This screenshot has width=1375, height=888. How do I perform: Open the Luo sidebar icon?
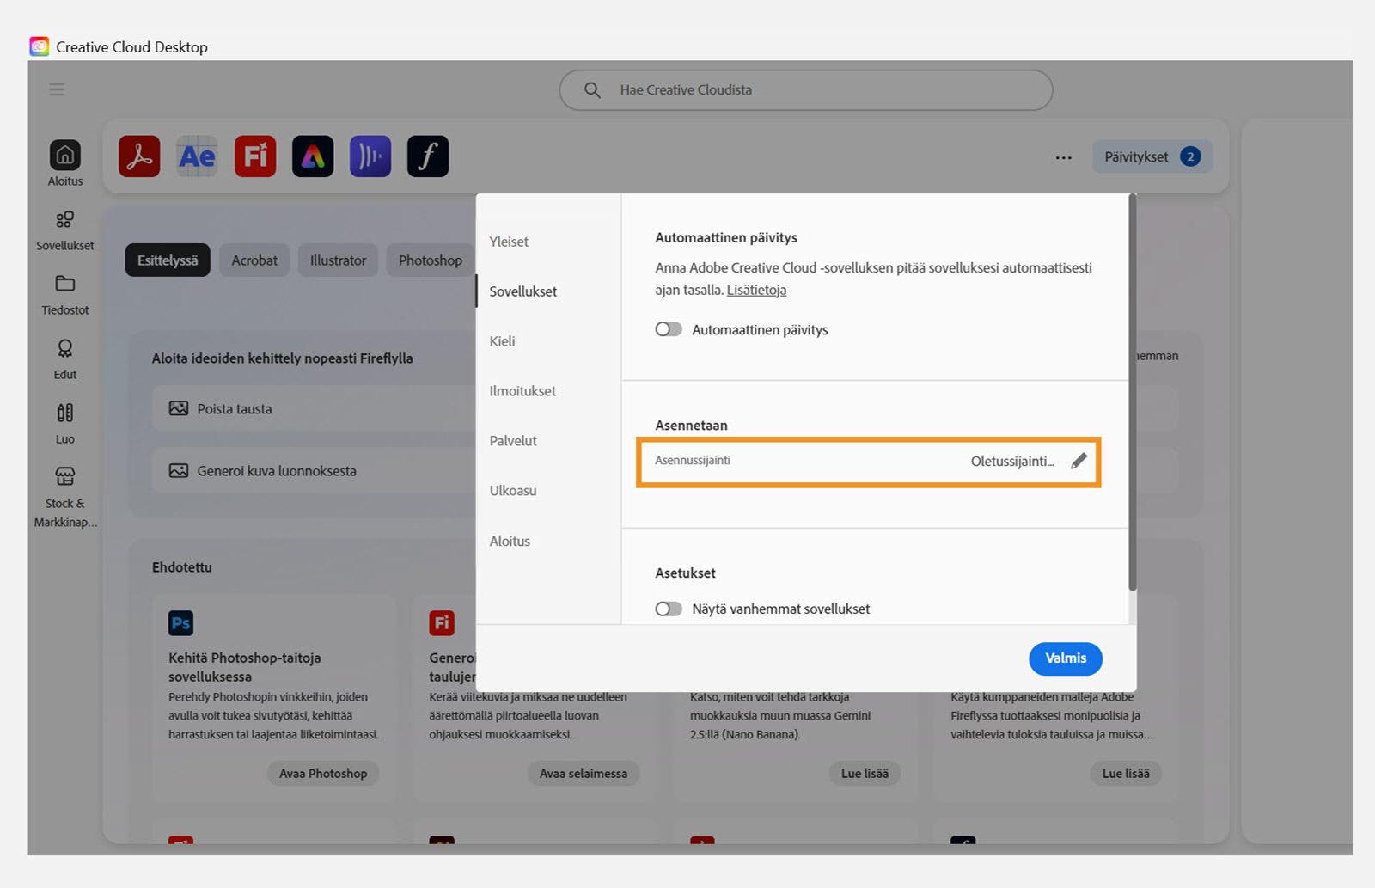pyautogui.click(x=64, y=413)
